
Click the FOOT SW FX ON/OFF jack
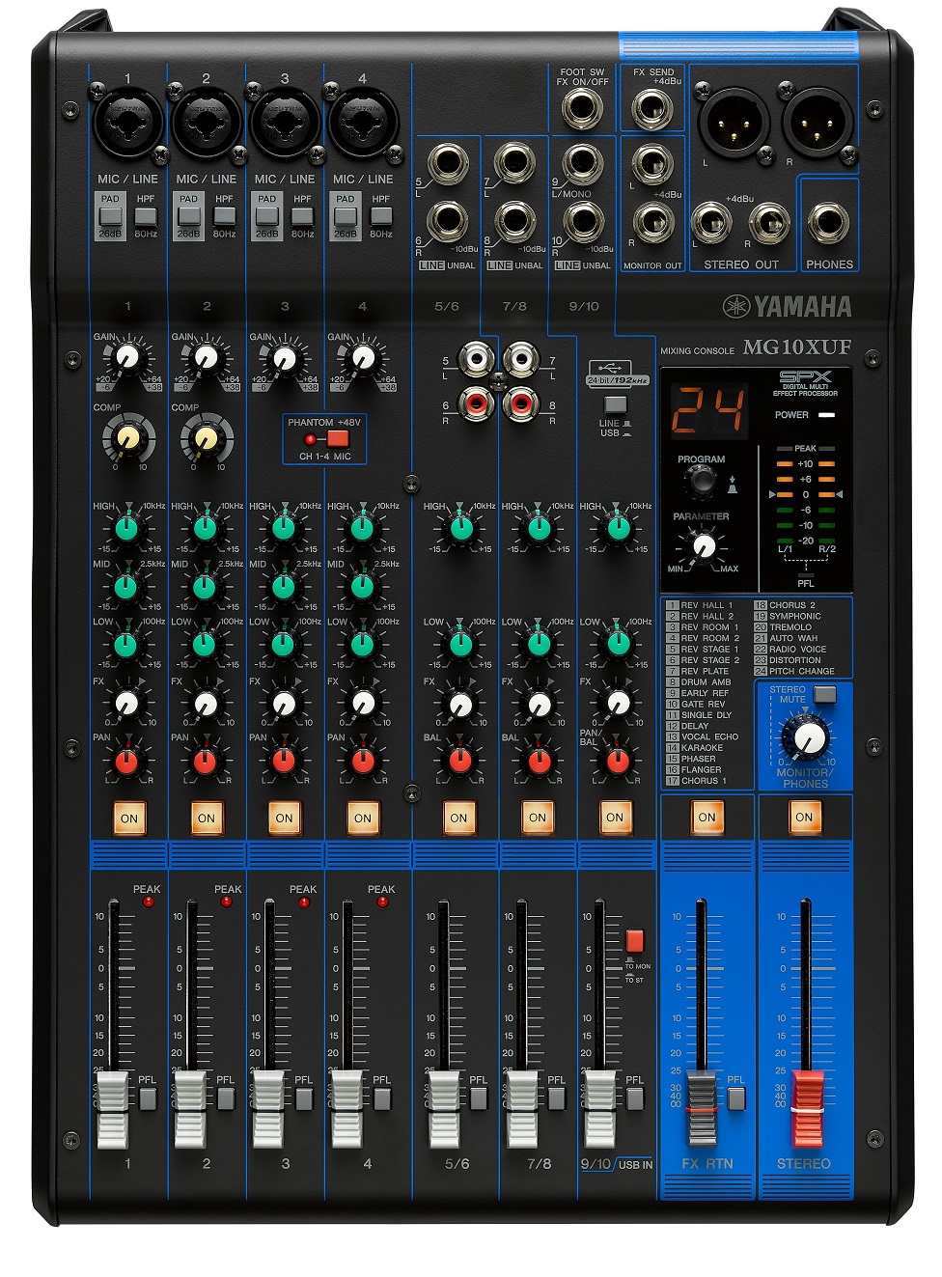coord(582,109)
